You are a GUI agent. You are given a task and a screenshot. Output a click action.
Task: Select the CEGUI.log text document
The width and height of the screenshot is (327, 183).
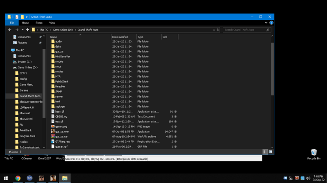tap(61, 117)
